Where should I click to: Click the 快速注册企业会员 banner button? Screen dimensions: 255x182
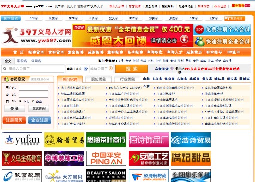point(222,42)
